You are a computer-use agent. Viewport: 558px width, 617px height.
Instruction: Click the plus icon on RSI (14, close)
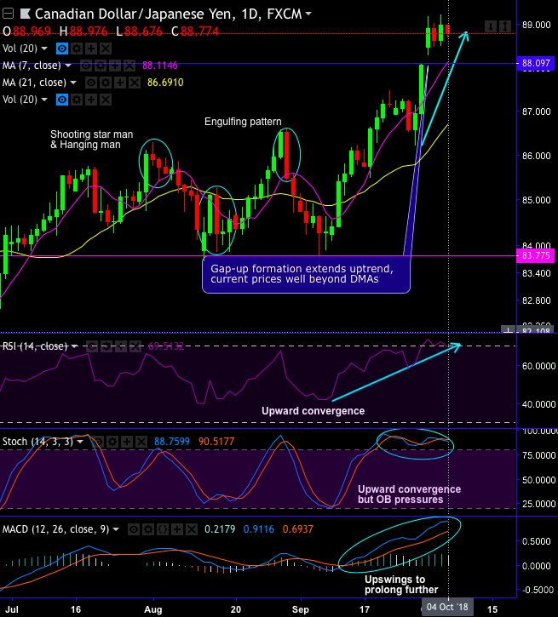pos(120,346)
